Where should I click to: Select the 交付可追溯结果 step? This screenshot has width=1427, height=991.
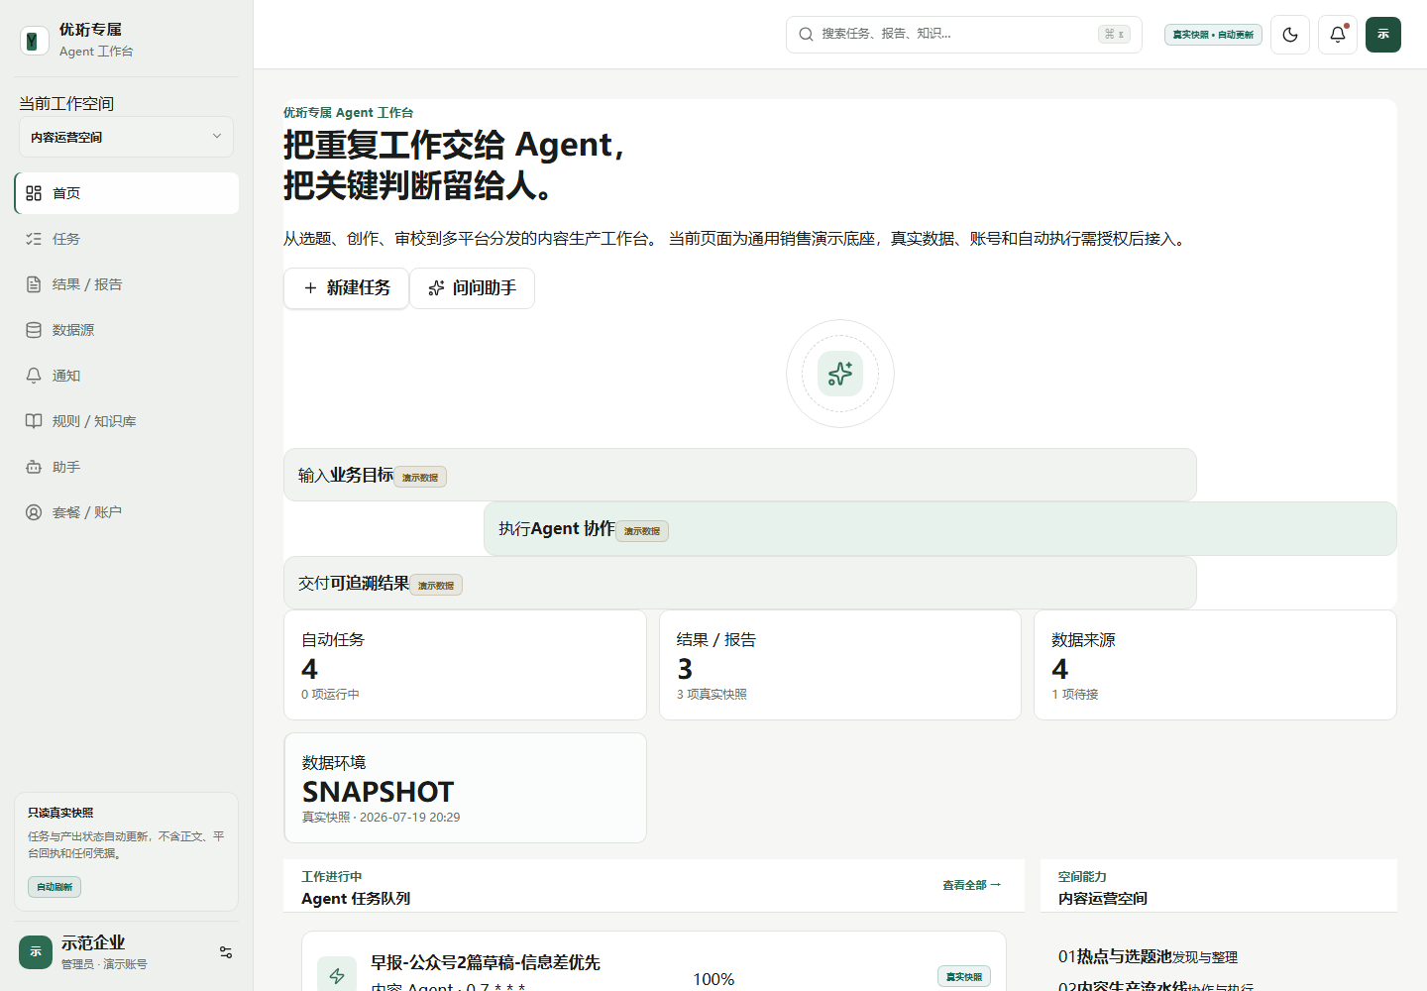click(740, 583)
